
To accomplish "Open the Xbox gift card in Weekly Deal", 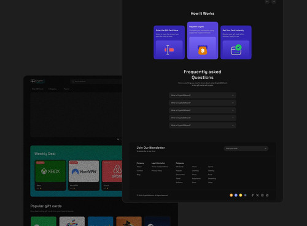I will click(50, 175).
